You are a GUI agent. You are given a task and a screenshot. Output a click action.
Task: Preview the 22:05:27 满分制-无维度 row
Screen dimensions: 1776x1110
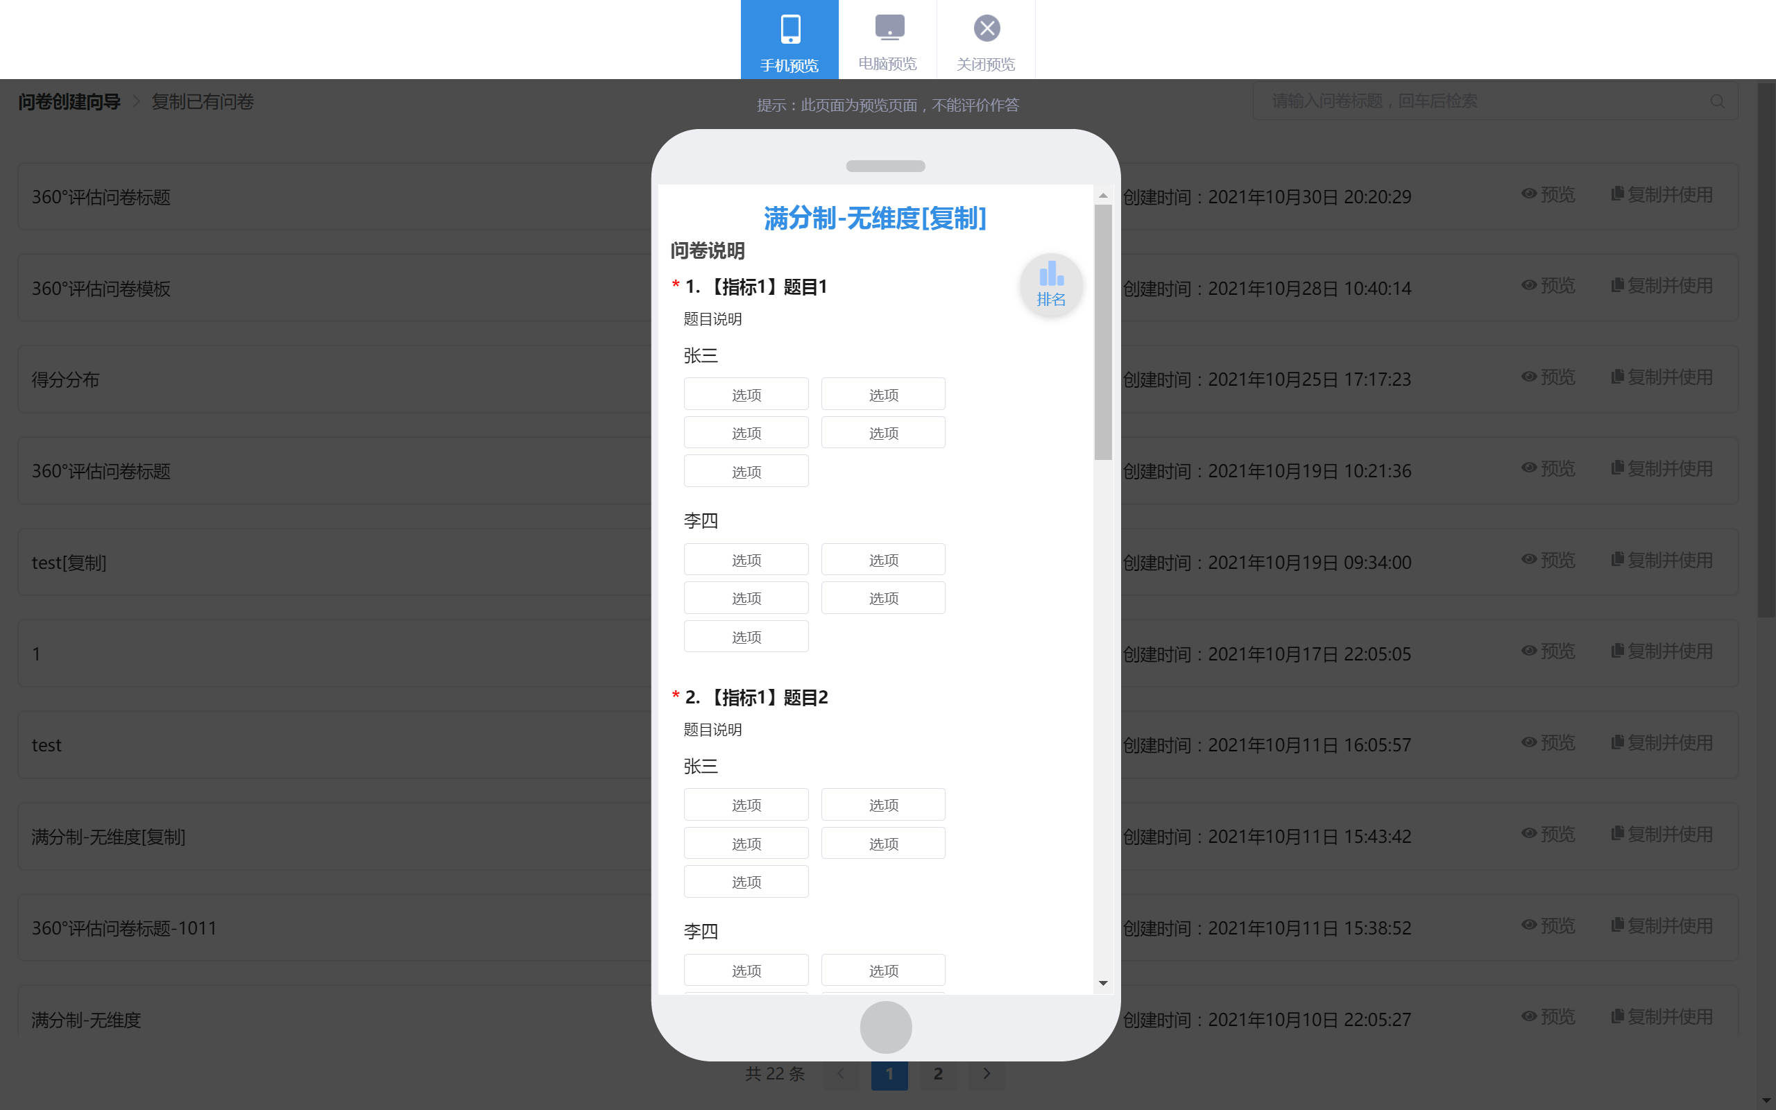point(1548,1017)
